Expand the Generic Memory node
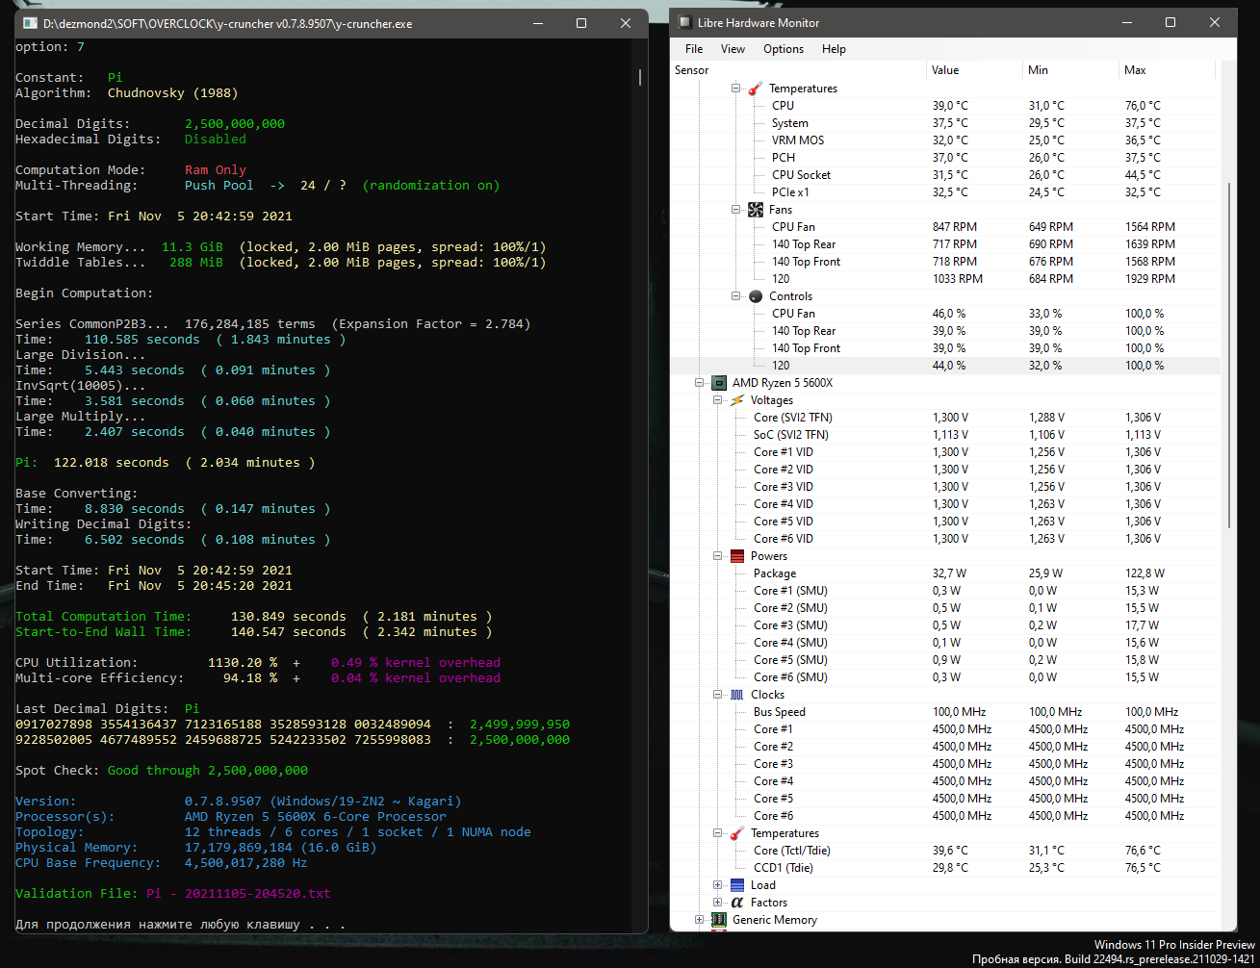This screenshot has width=1260, height=968. [700, 920]
